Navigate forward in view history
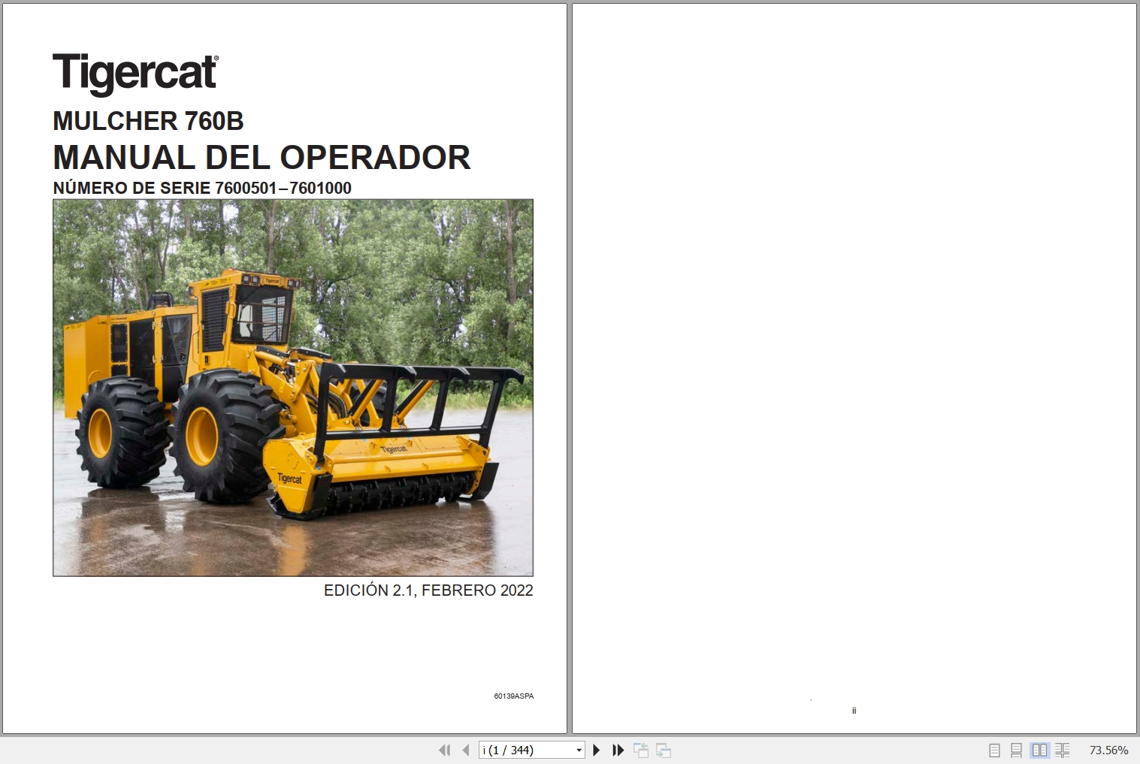 pyautogui.click(x=664, y=750)
